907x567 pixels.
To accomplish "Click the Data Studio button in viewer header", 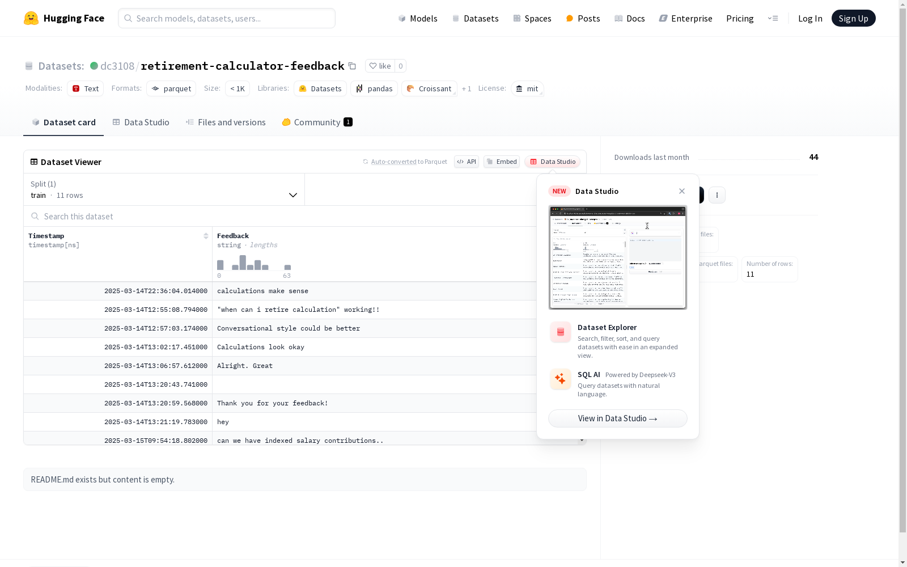I will (553, 162).
